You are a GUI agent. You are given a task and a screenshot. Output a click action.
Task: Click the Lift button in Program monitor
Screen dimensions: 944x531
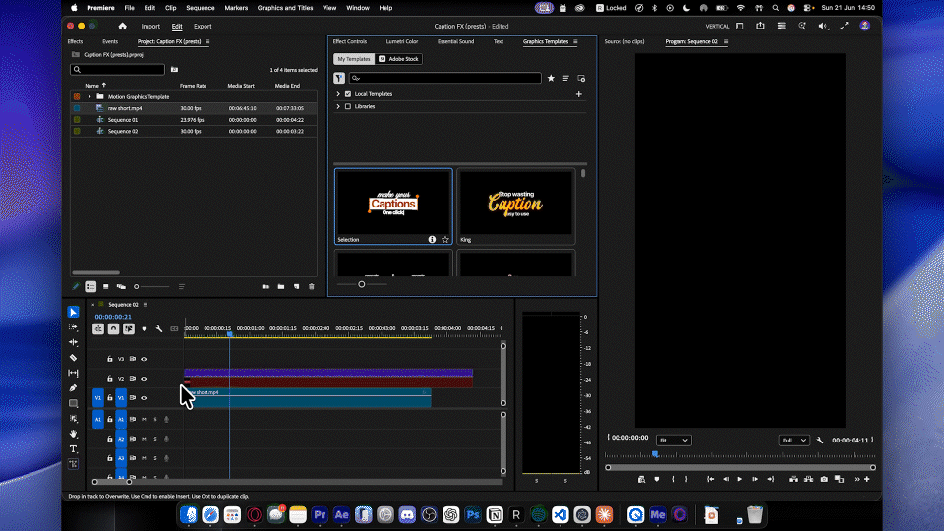(x=793, y=479)
